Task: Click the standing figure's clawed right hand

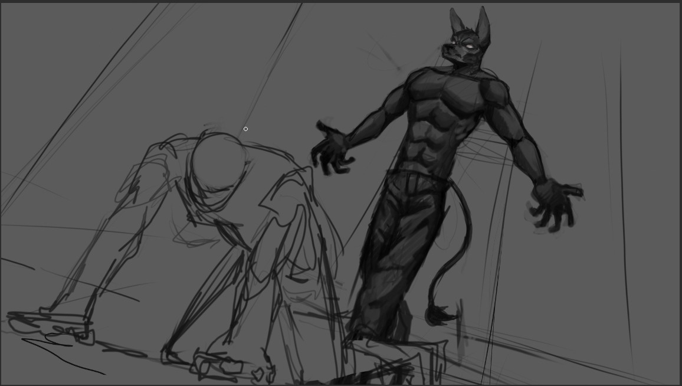Action: (x=555, y=204)
